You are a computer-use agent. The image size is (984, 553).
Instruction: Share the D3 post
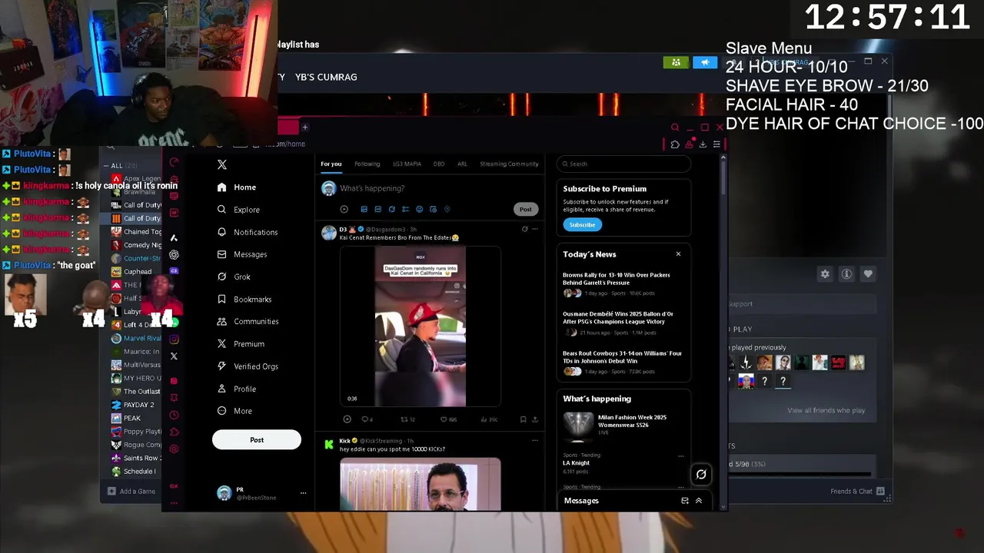(535, 419)
